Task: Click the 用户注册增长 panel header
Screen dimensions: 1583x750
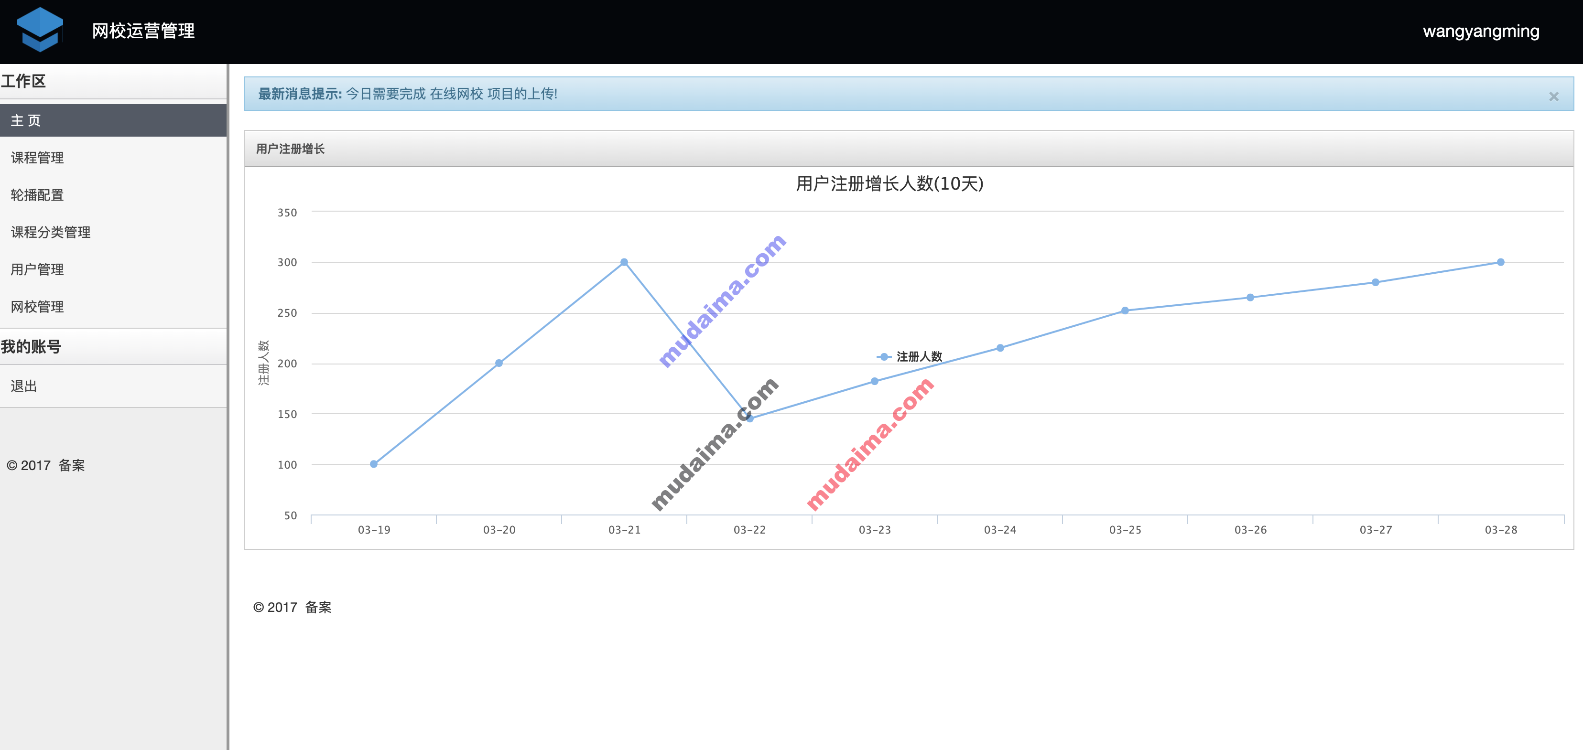Action: (x=908, y=149)
